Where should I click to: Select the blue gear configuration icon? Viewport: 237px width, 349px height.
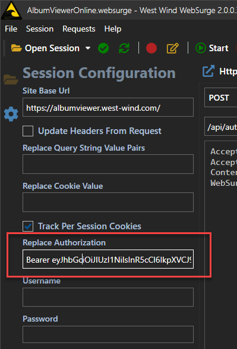click(x=11, y=114)
